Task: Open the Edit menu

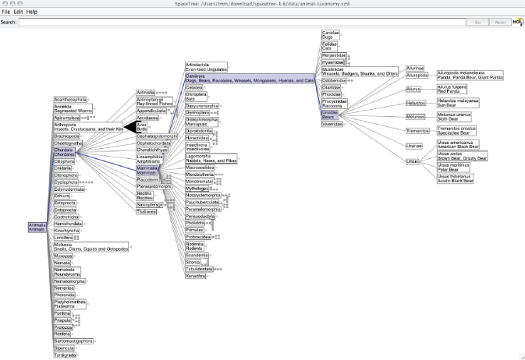Action: pyautogui.click(x=18, y=12)
